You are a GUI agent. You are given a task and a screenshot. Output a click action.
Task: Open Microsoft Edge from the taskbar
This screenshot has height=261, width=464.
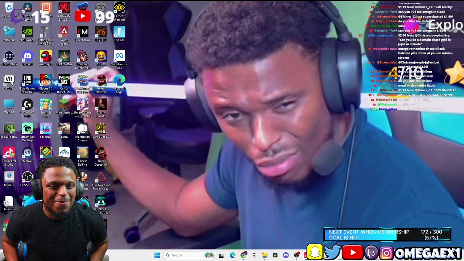pyautogui.click(x=232, y=255)
